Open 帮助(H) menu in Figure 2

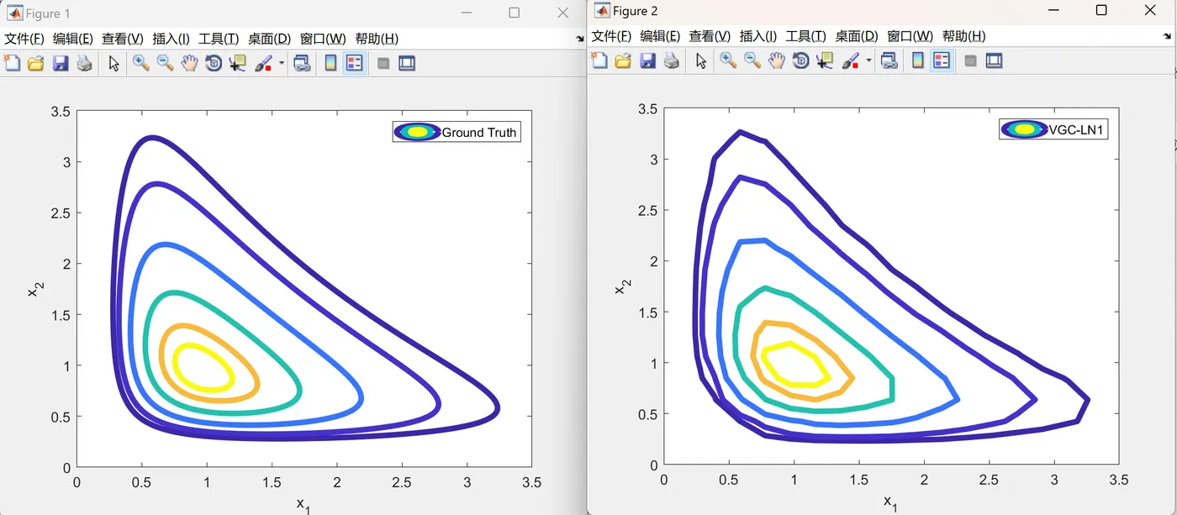(x=964, y=36)
